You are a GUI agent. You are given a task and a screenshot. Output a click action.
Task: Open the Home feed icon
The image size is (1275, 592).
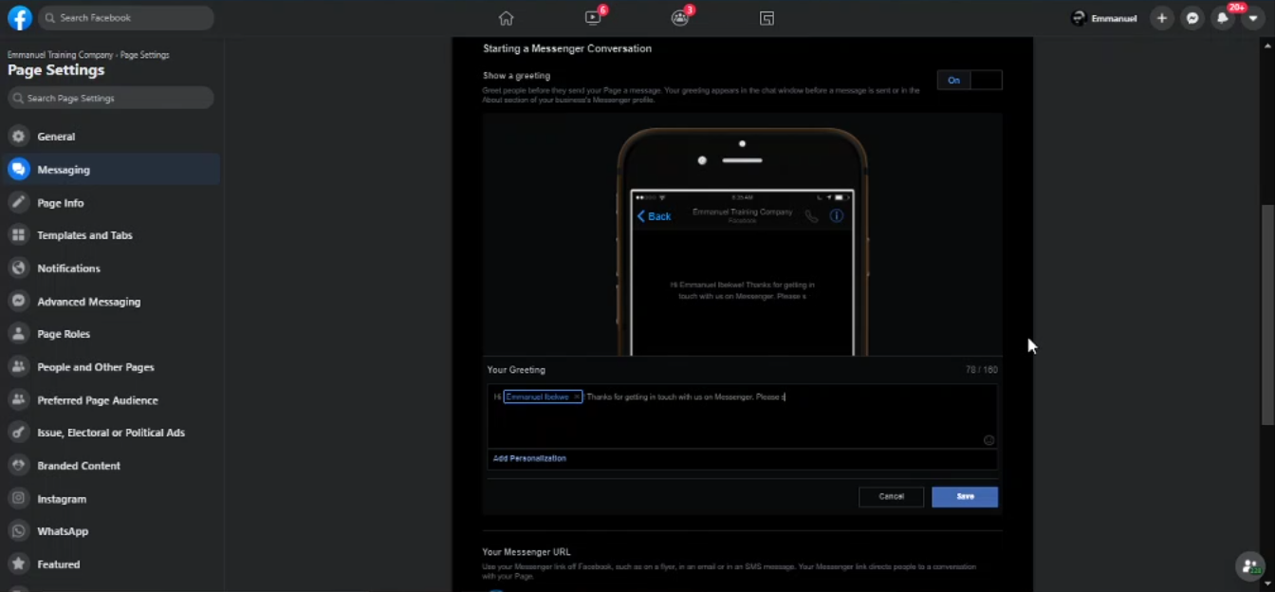click(x=506, y=18)
